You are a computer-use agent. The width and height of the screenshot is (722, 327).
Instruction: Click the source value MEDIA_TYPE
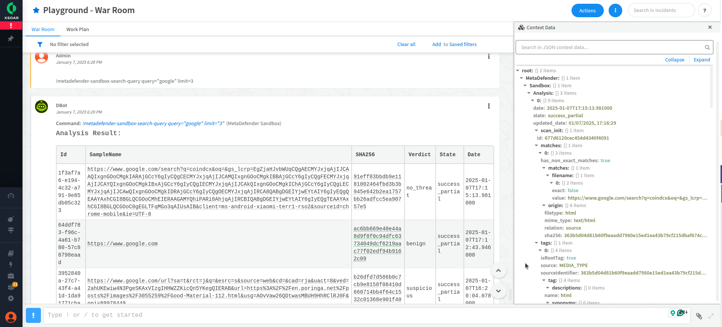573,265
